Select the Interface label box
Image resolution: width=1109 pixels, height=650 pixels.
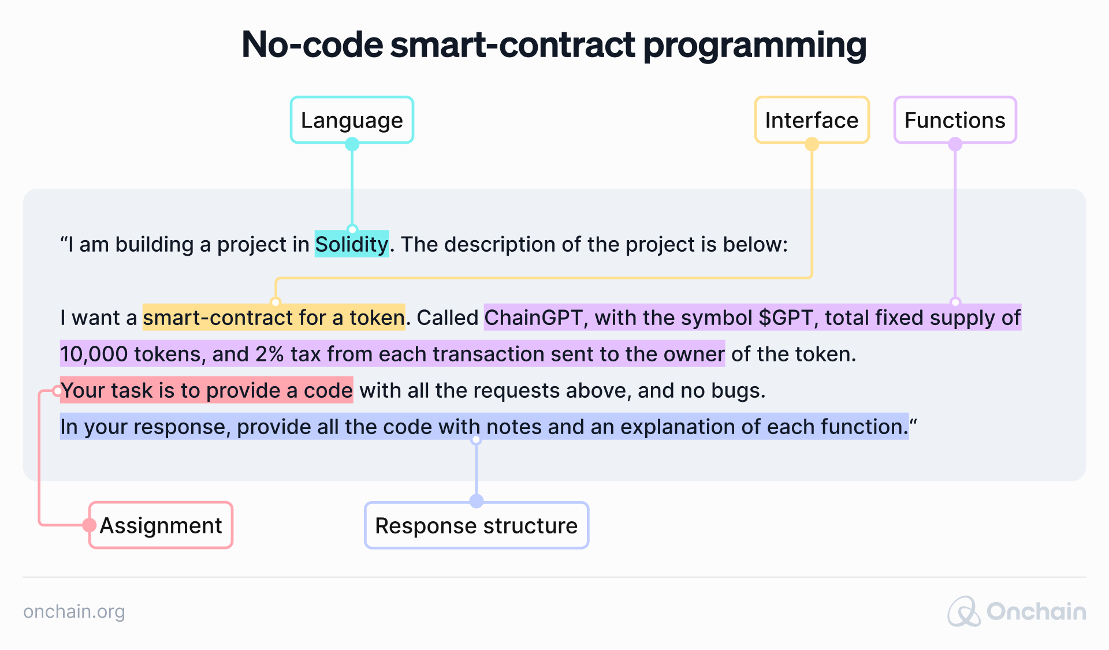pyautogui.click(x=812, y=120)
